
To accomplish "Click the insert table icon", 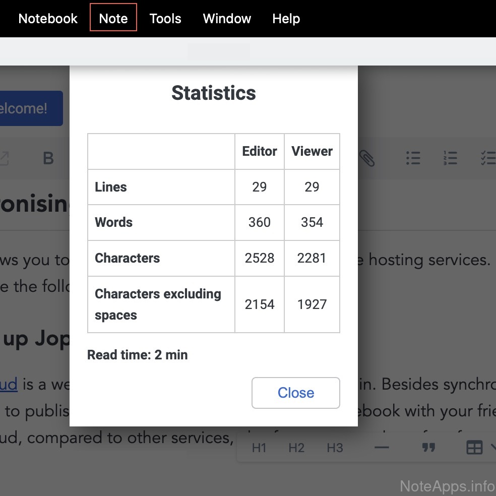I will coord(474,448).
